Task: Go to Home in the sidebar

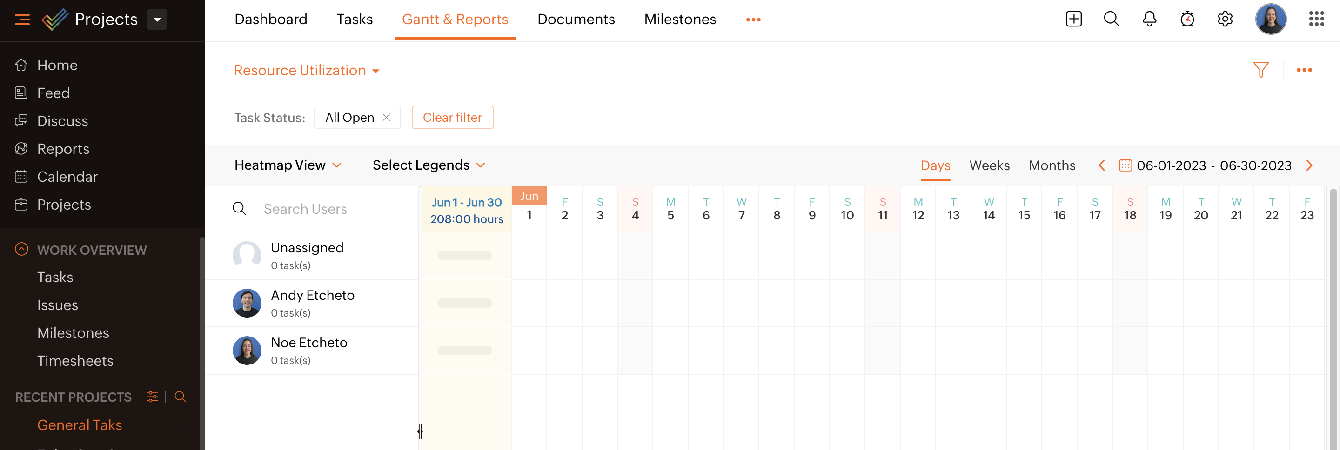Action: [57, 65]
